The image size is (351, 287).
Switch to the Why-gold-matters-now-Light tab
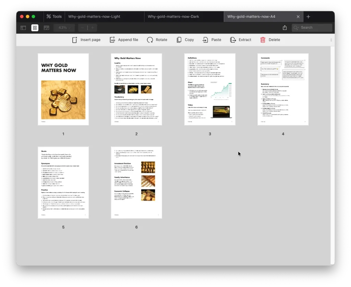coord(94,16)
